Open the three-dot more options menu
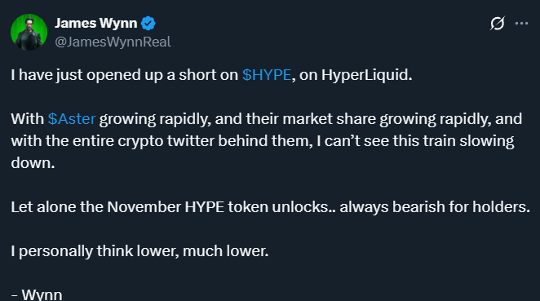This screenshot has width=540, height=301. point(521,24)
